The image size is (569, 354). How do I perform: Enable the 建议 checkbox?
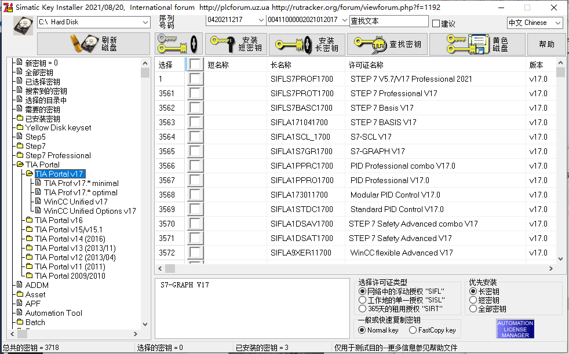(436, 24)
